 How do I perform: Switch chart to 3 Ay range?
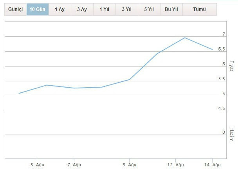82,9
